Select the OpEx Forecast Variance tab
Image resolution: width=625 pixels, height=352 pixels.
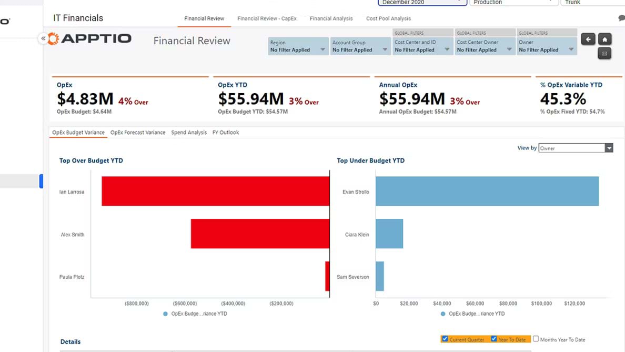click(138, 133)
